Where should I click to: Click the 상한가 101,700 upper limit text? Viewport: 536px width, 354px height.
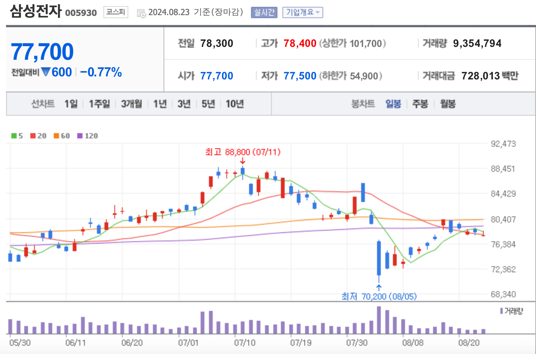tap(353, 43)
